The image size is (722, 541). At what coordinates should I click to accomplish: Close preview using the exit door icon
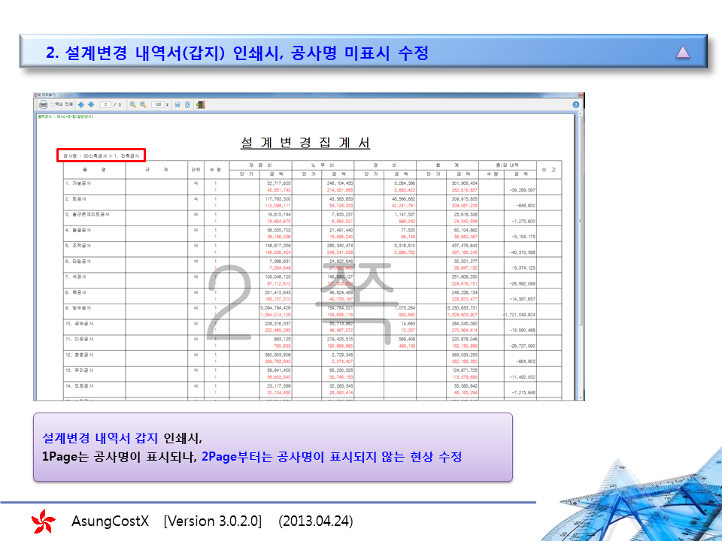point(200,104)
